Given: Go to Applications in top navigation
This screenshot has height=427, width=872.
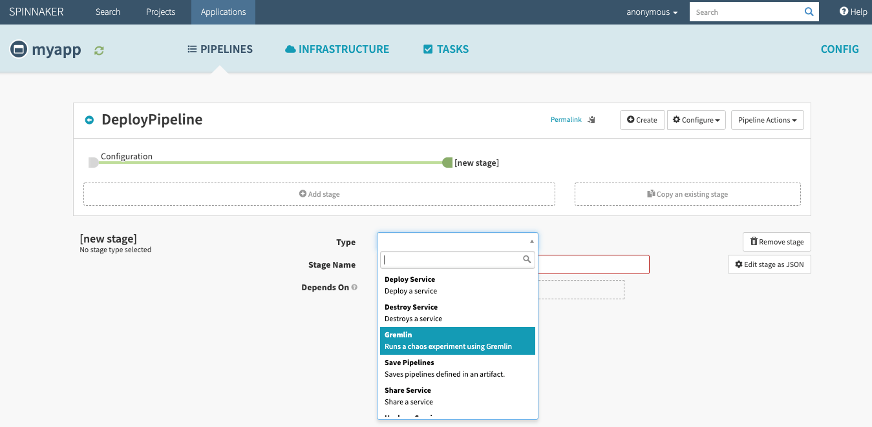Looking at the screenshot, I should pyautogui.click(x=223, y=12).
